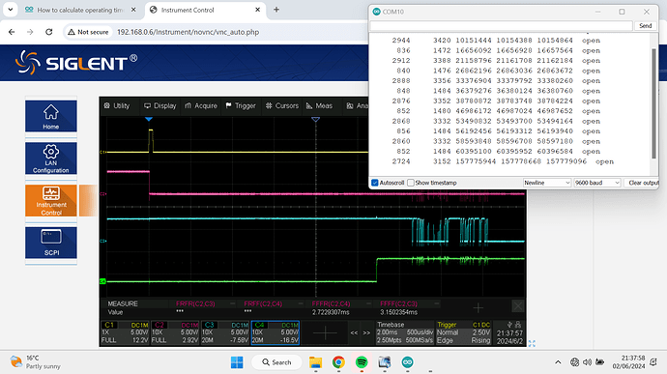Add a new channel with plus box

click(325, 332)
